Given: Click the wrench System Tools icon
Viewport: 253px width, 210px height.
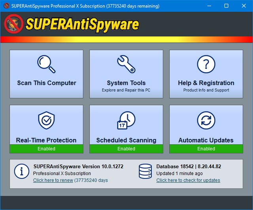Looking at the screenshot, I should (x=126, y=64).
